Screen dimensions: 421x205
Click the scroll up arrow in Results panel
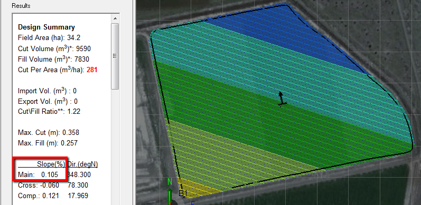(x=115, y=18)
